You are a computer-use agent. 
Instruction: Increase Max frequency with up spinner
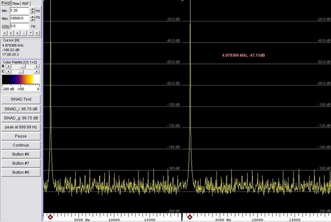(32, 17)
